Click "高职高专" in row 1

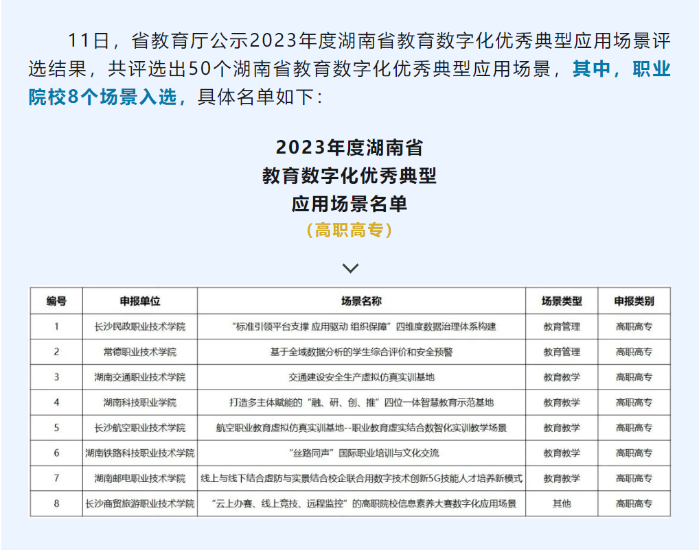(x=634, y=326)
